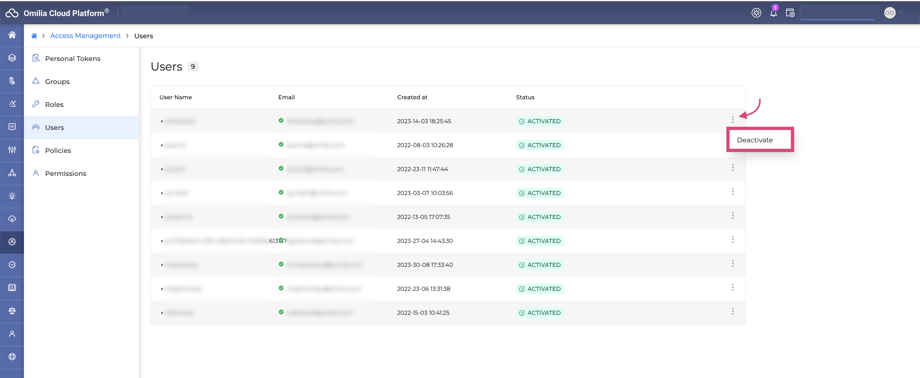Click the balance scales icon in sidebar

point(12,311)
